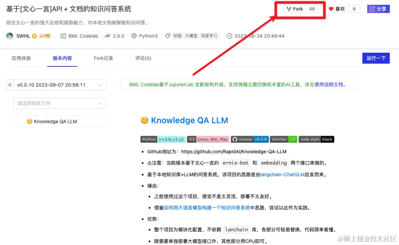
Task: Select the 深度学习 tag
Action: pyautogui.click(x=209, y=36)
